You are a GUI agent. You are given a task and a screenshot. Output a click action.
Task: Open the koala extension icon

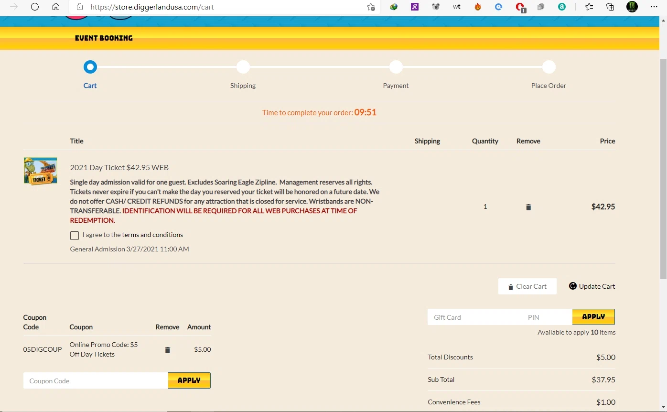tap(436, 7)
